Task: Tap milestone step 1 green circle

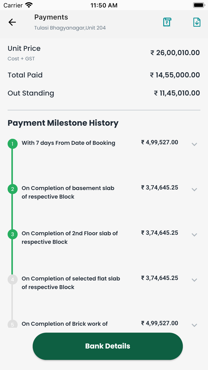Action: coord(12,144)
